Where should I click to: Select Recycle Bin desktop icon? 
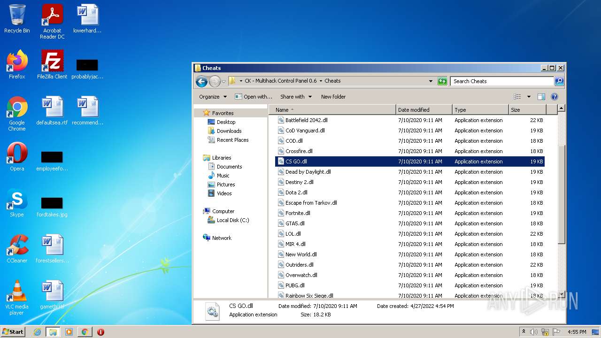click(x=17, y=19)
